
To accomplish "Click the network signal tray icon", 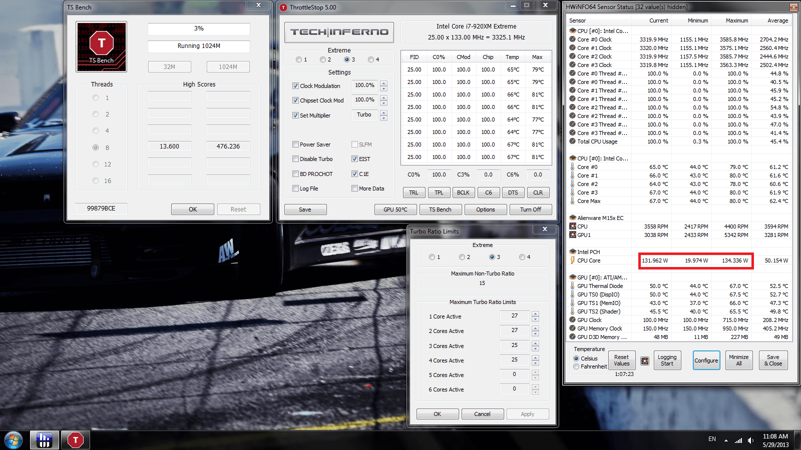I will click(x=738, y=440).
